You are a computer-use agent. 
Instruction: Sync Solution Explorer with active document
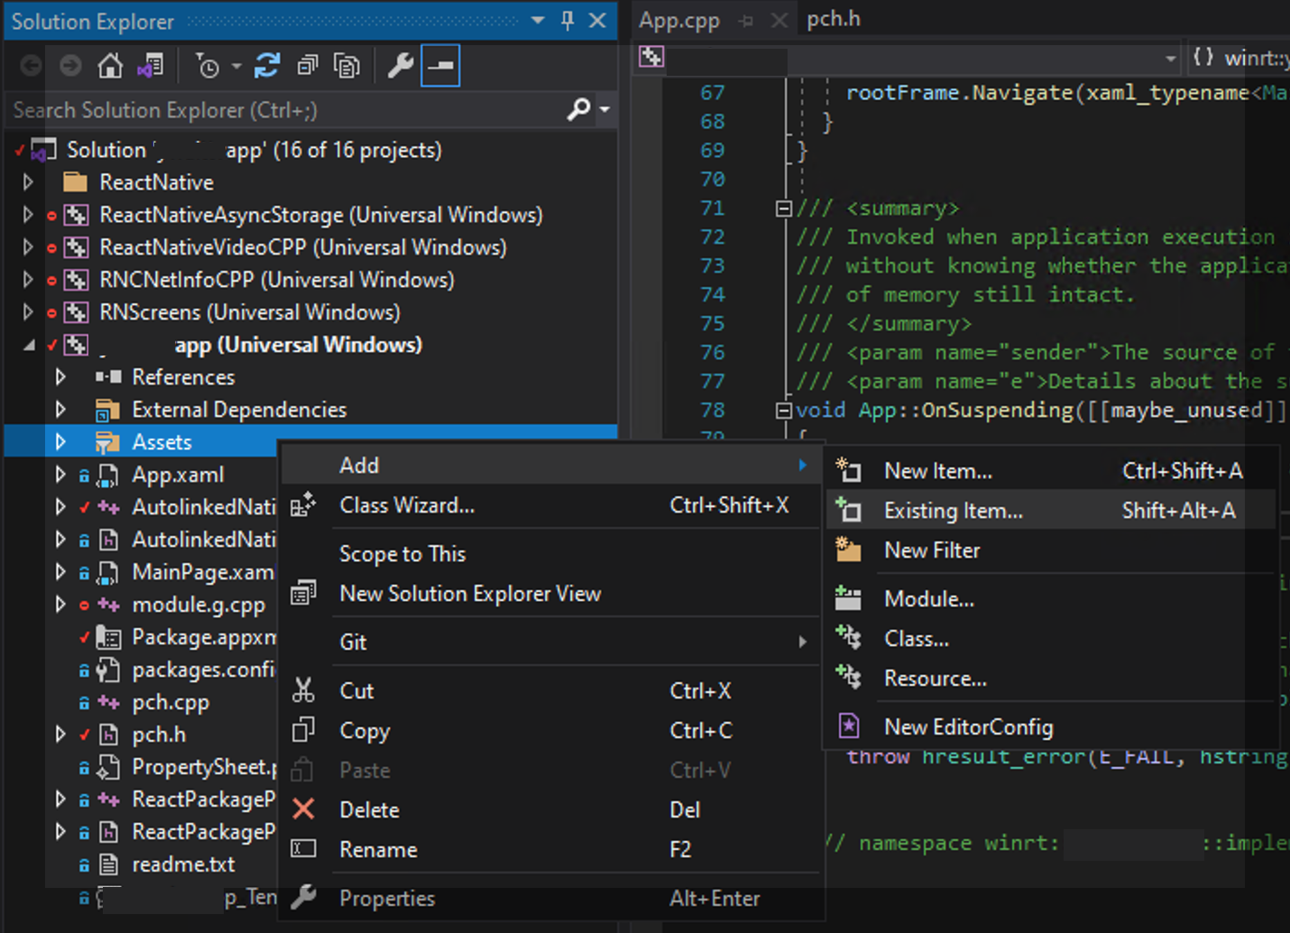[x=152, y=65]
